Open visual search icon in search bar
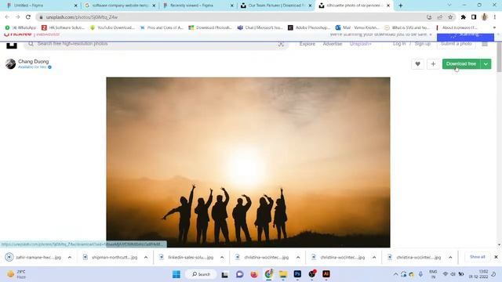Screen dimensions: 502x282 [281, 44]
